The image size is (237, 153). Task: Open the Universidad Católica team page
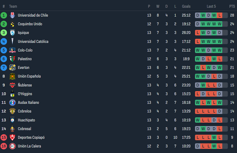33,42
